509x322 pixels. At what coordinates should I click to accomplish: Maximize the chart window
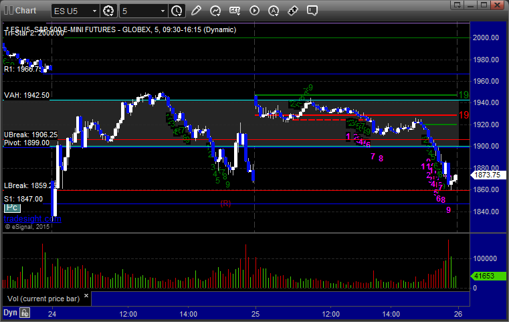484,5
